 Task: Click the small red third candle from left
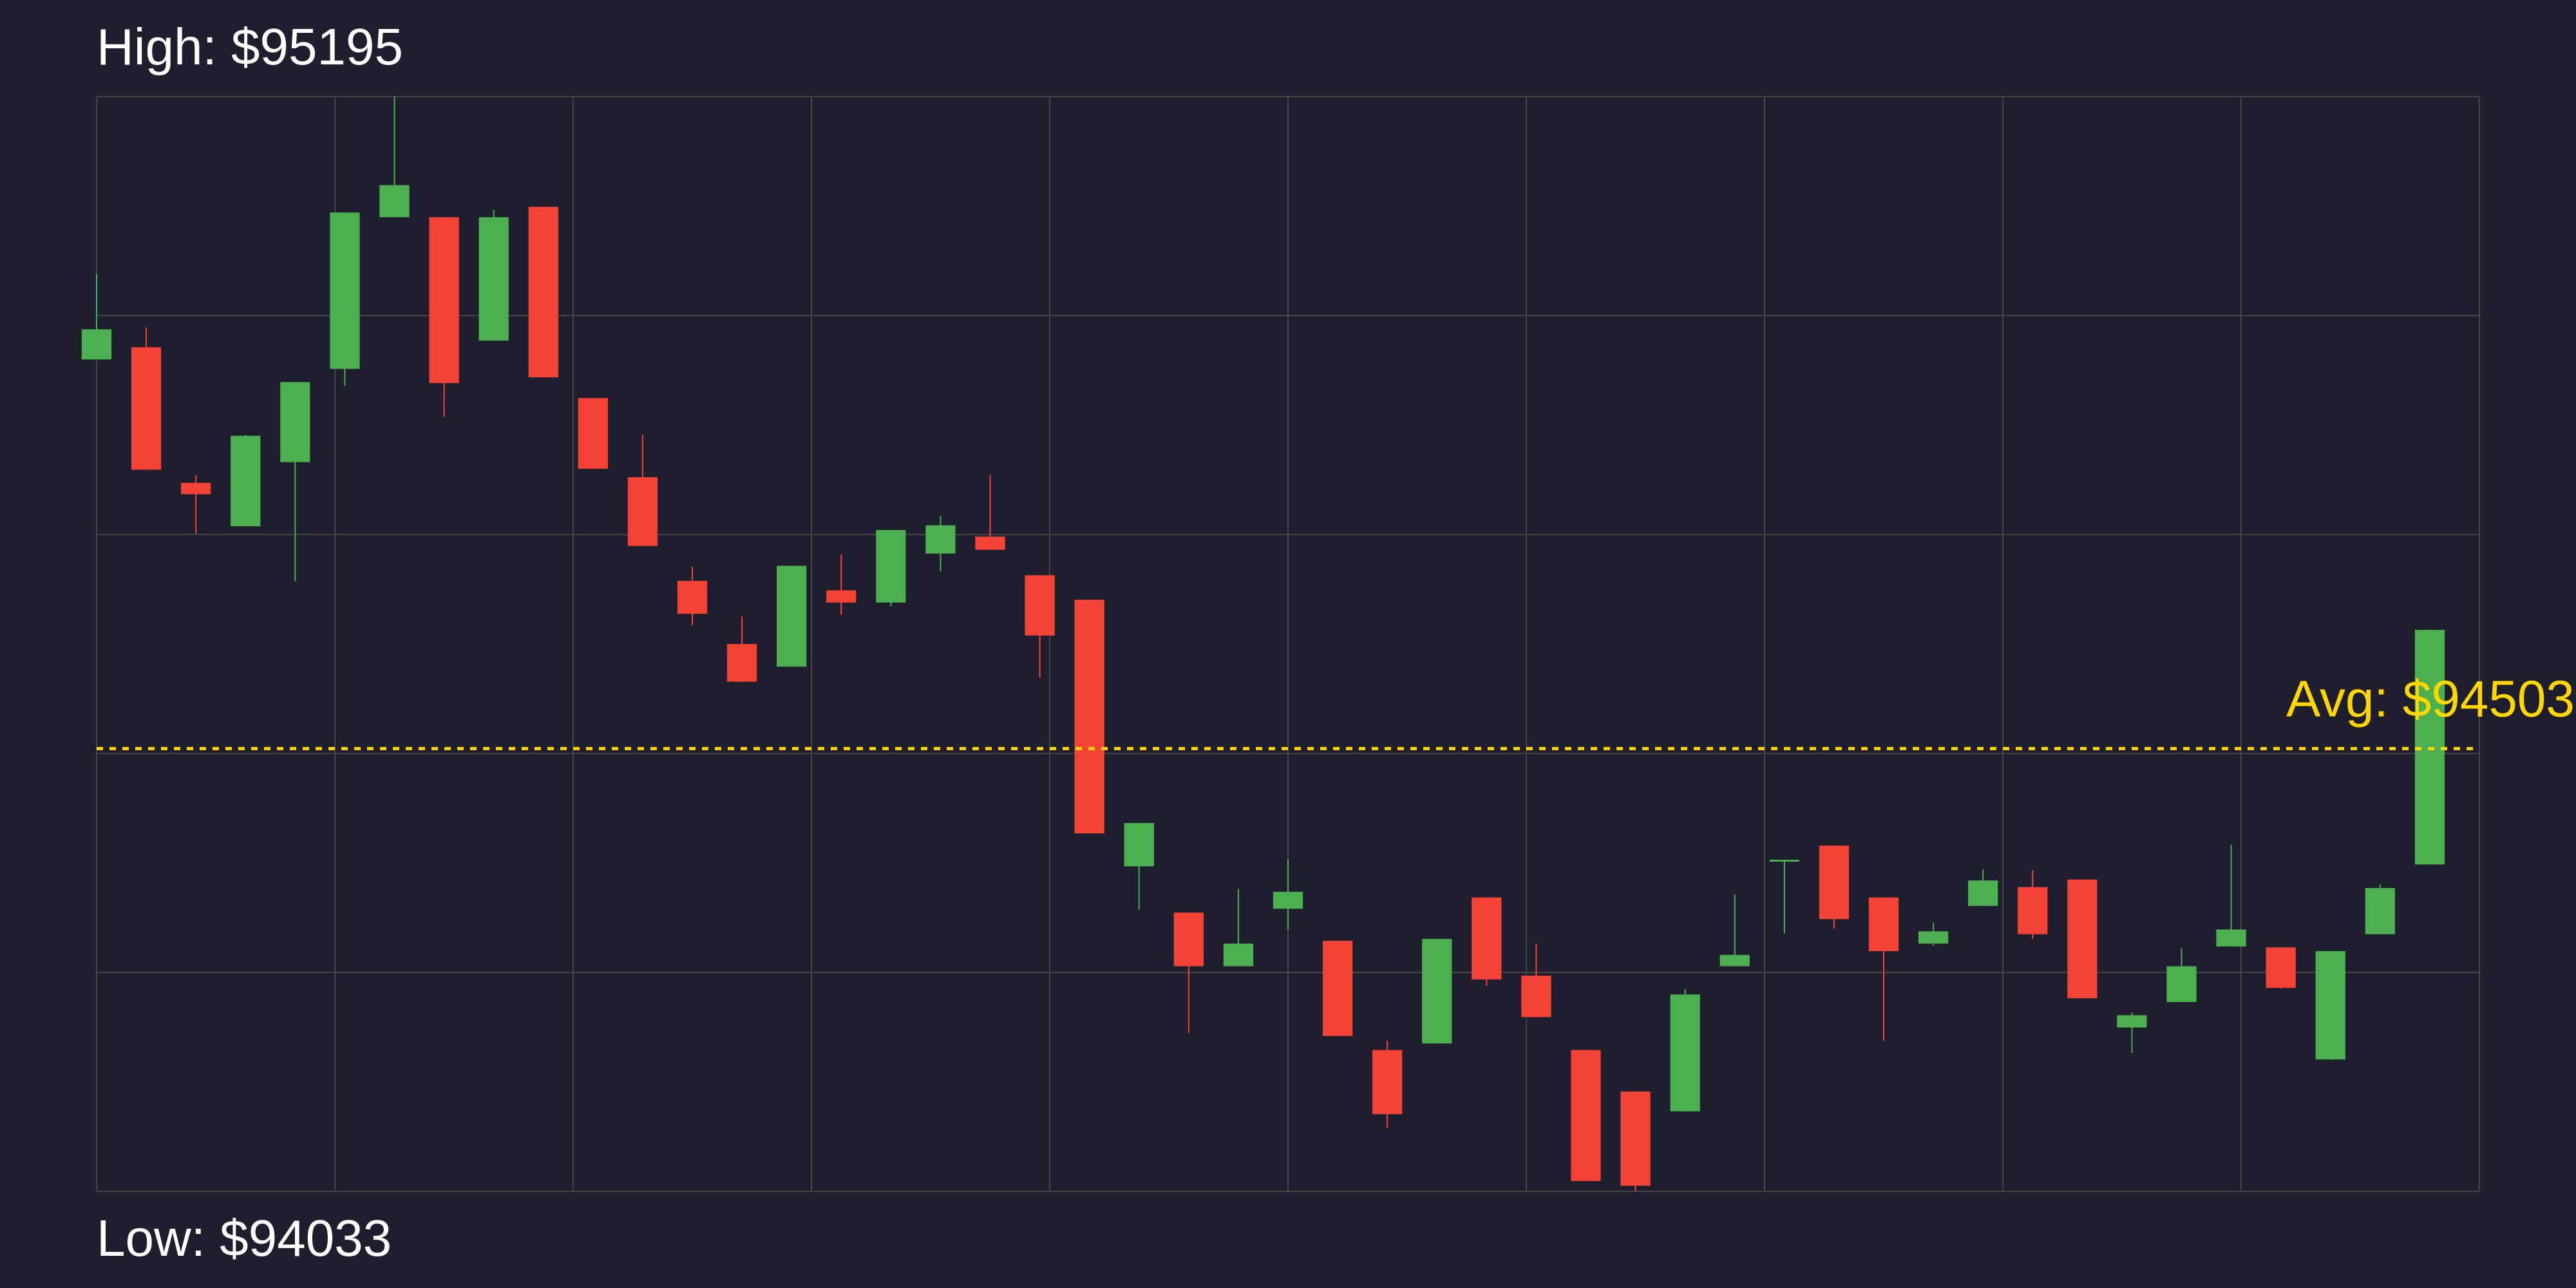[196, 489]
